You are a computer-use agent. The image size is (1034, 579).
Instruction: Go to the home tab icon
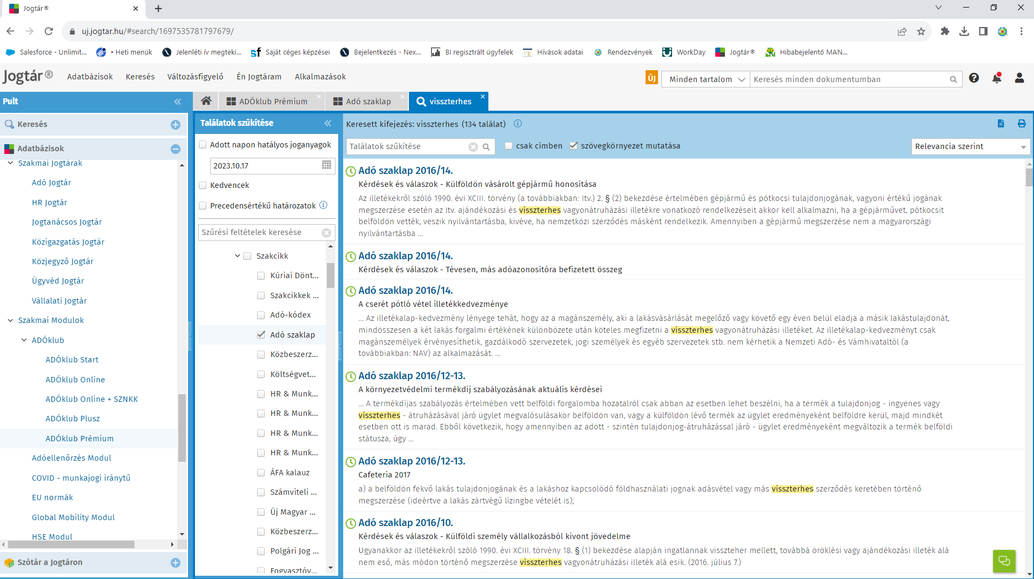pyautogui.click(x=206, y=101)
